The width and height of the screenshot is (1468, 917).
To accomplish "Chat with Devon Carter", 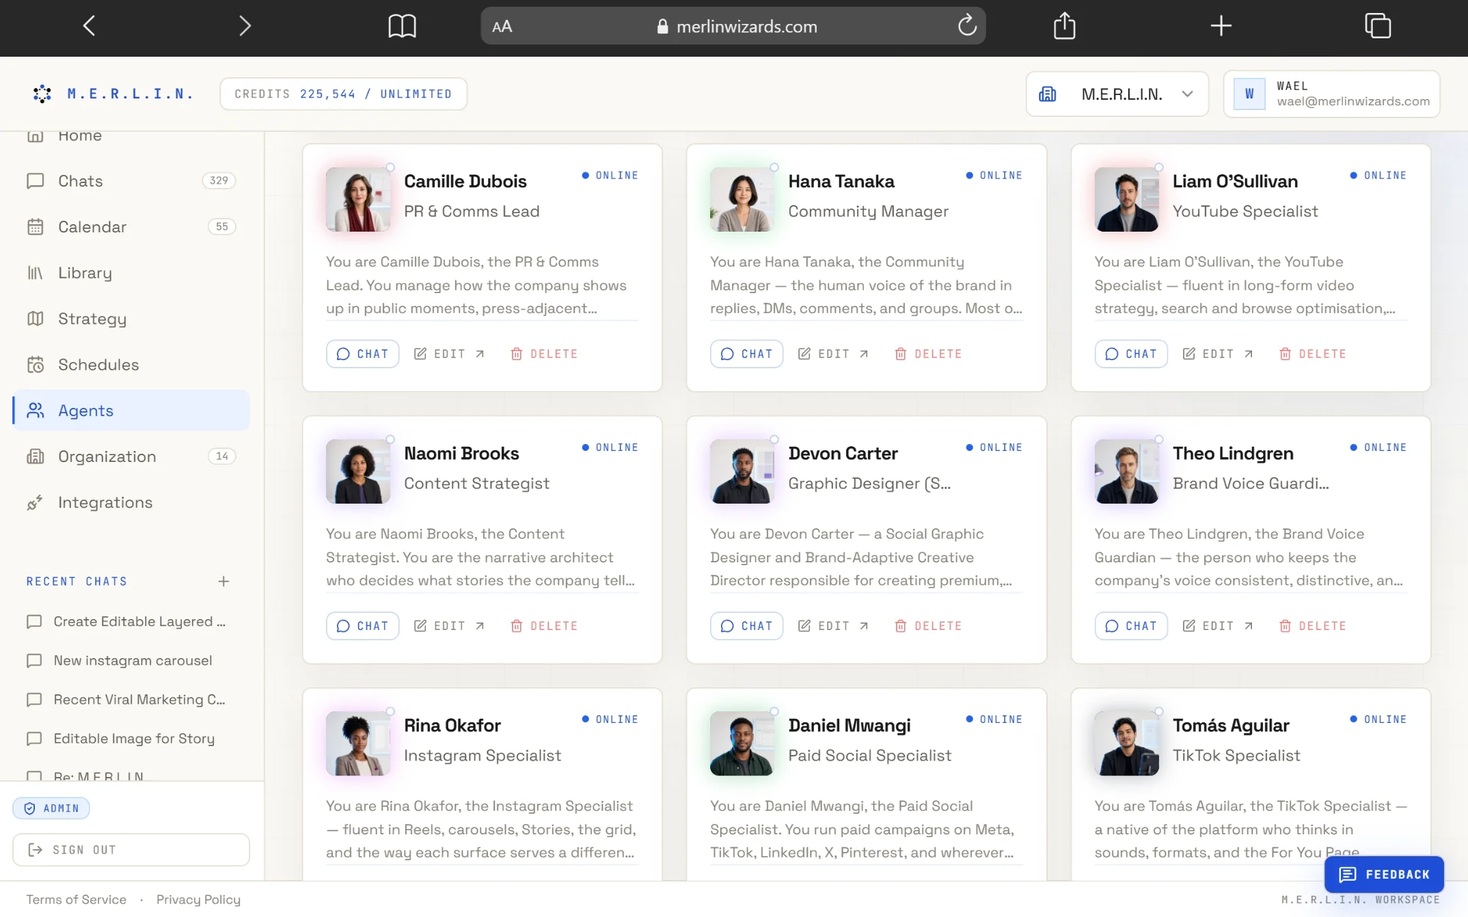I will click(x=746, y=626).
